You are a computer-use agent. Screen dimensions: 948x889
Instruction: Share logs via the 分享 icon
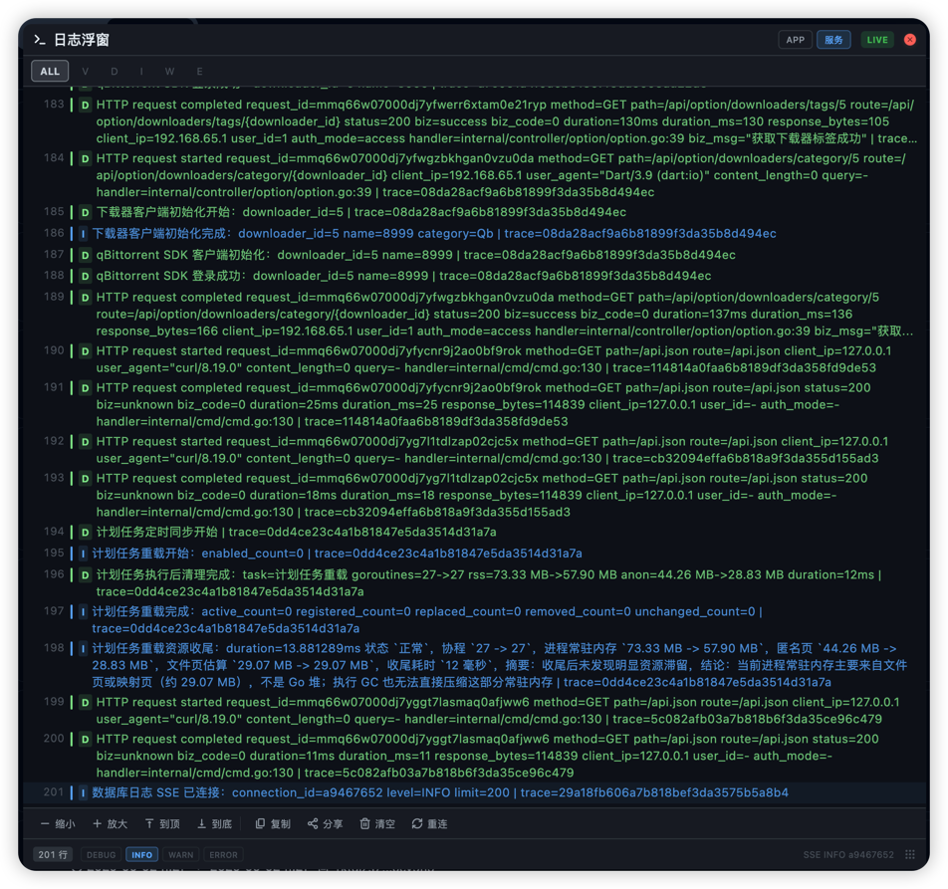point(313,823)
